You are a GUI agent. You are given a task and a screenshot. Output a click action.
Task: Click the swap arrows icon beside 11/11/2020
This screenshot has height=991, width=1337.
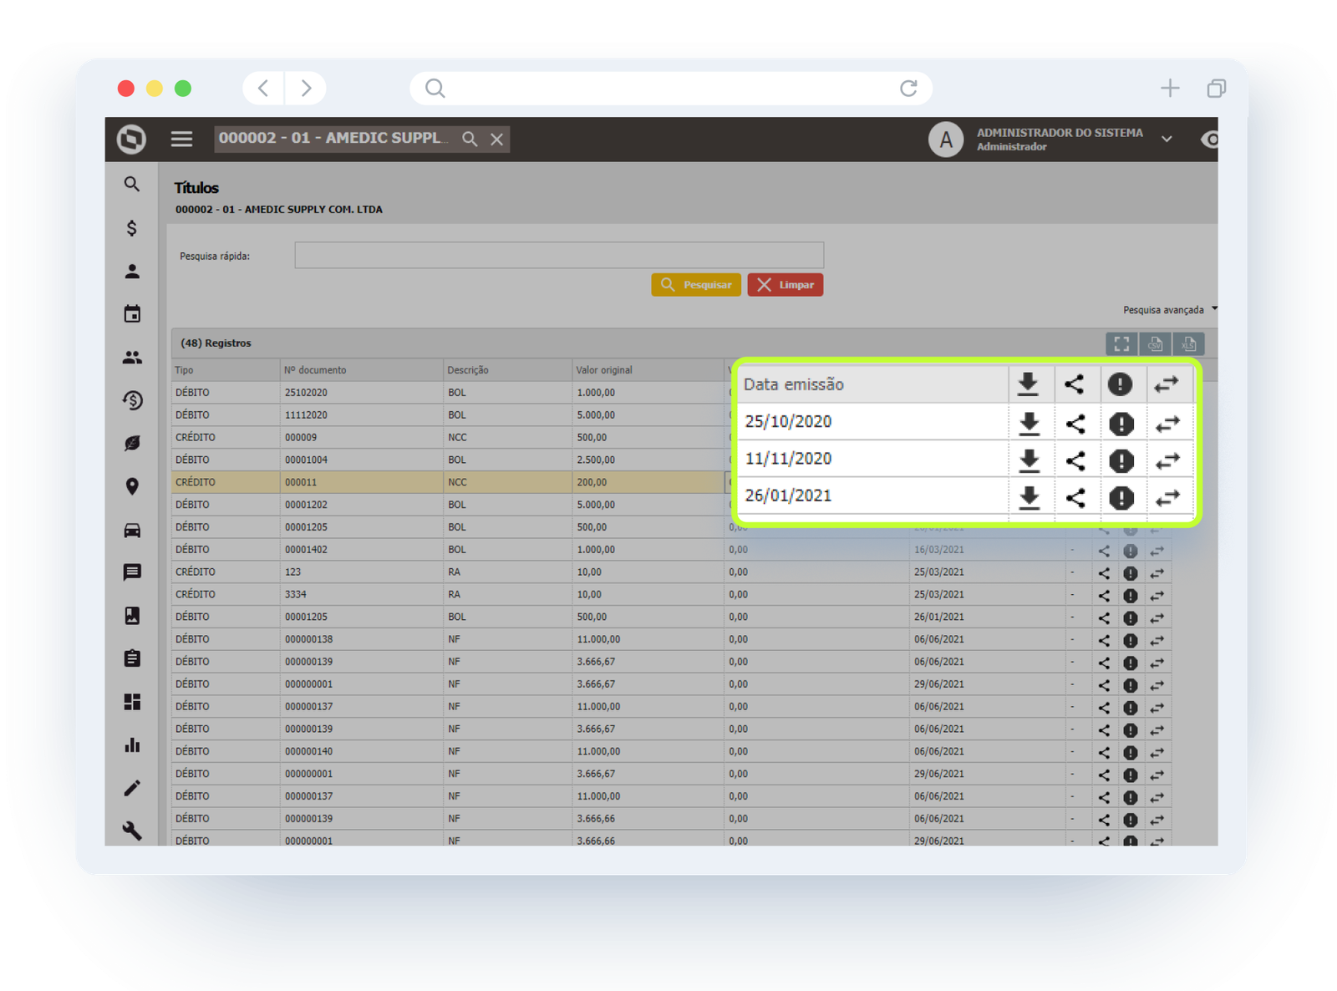coord(1167,460)
